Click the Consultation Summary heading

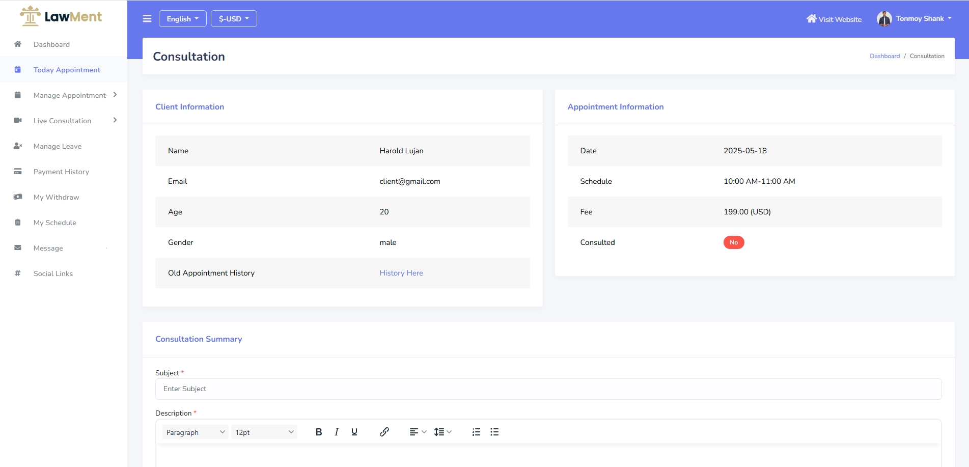pyautogui.click(x=199, y=339)
